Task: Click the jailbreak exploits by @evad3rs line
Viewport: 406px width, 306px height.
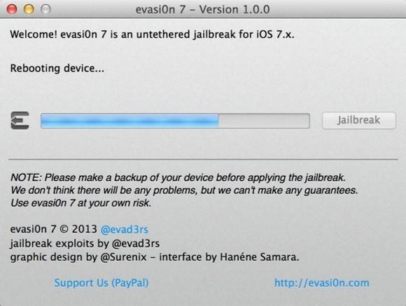Action: [x=85, y=244]
